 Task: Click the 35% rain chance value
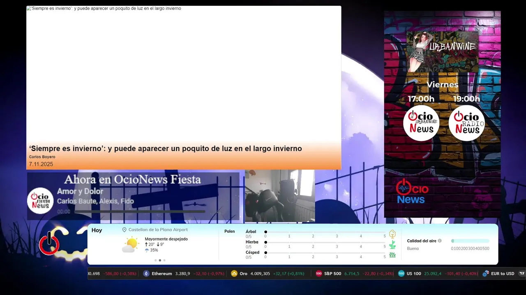pyautogui.click(x=154, y=250)
